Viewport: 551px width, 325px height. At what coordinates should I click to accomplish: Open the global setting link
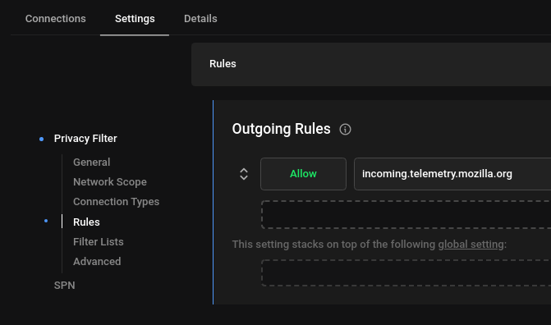coord(471,245)
